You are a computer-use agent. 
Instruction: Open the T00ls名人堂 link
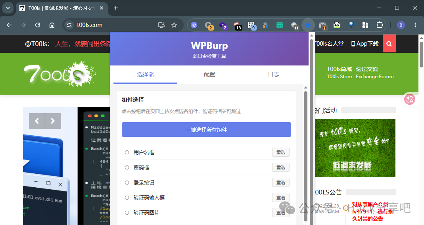pos(329,44)
